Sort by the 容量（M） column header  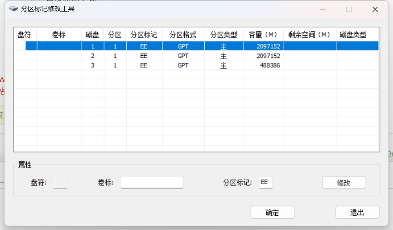(x=263, y=35)
